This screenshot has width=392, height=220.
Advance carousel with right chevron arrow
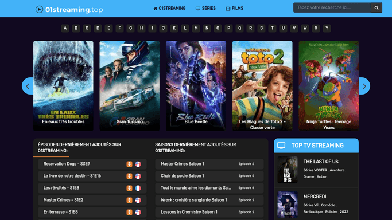pyautogui.click(x=364, y=86)
